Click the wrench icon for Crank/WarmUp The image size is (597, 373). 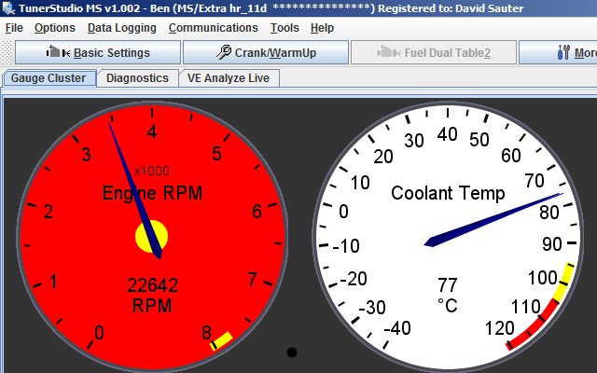(225, 52)
